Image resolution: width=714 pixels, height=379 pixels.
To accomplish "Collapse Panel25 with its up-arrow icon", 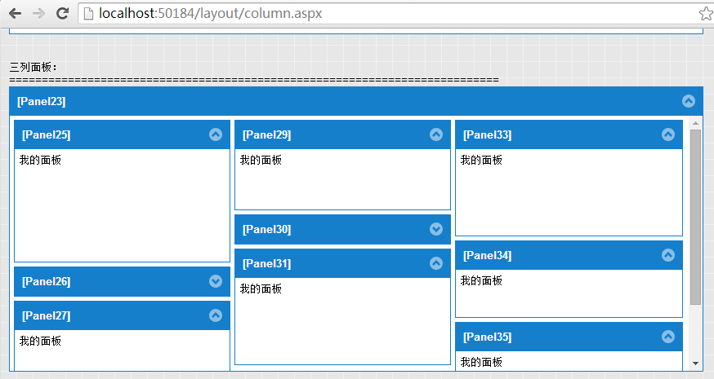I will tap(216, 134).
